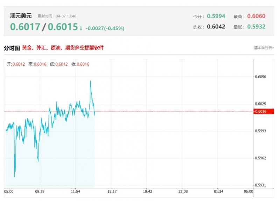This screenshot has height=201, width=280.
Task: Click the green down arrow indicator
Action: pyautogui.click(x=81, y=28)
